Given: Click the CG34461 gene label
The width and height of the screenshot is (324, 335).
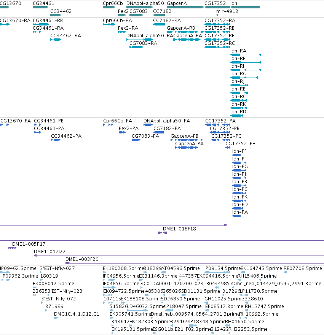Looking at the screenshot, I should pyautogui.click(x=43, y=3).
